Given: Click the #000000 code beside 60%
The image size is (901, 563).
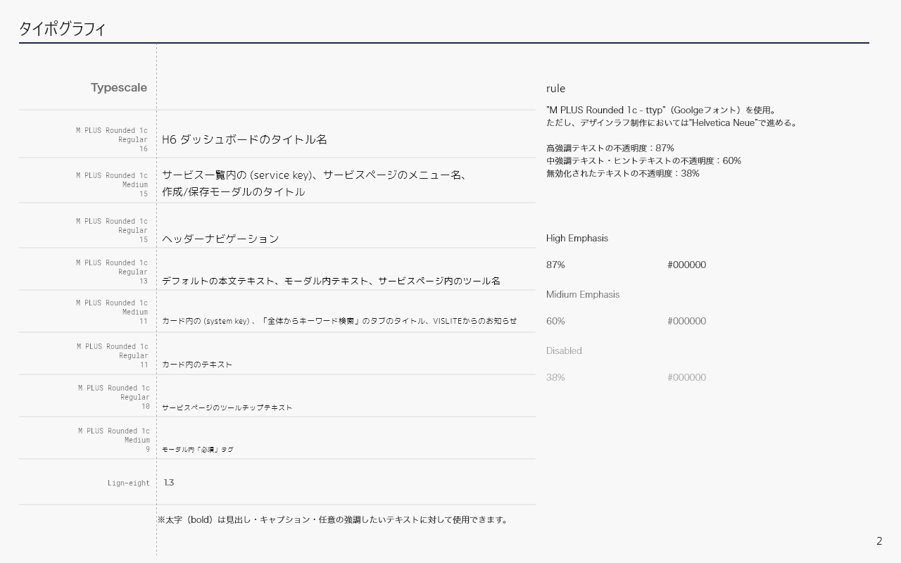Looking at the screenshot, I should (686, 321).
